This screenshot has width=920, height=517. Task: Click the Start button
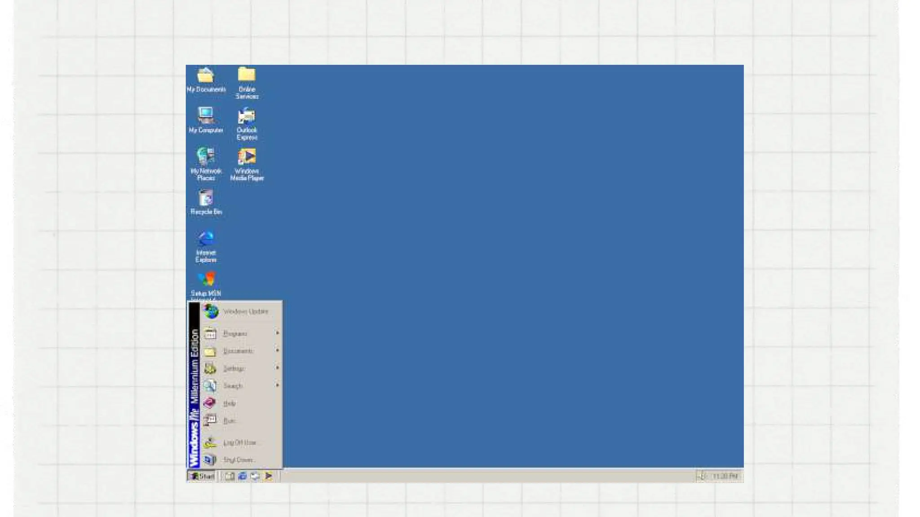tap(202, 476)
